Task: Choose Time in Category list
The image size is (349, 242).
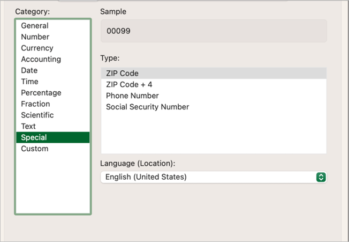Action: (29, 82)
